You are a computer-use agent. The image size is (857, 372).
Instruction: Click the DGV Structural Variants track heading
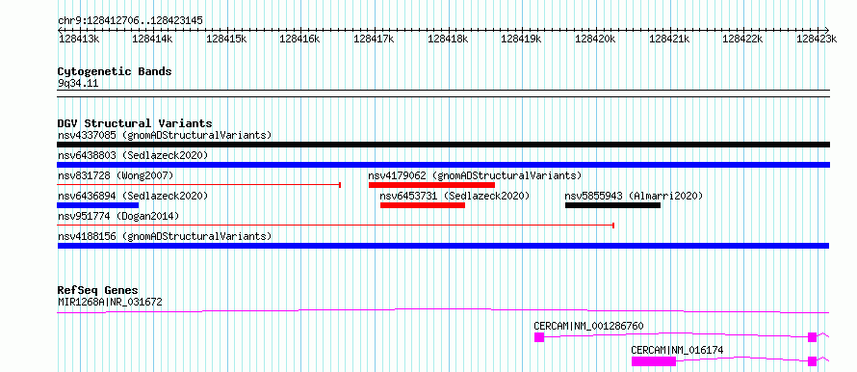pyautogui.click(x=135, y=123)
